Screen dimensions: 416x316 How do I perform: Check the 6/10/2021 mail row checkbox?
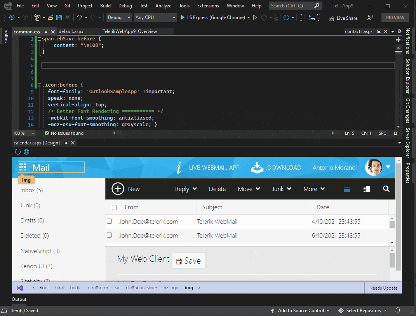coord(109,235)
